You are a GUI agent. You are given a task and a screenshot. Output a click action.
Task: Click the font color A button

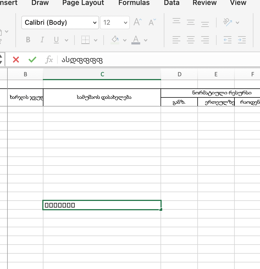[x=136, y=40]
